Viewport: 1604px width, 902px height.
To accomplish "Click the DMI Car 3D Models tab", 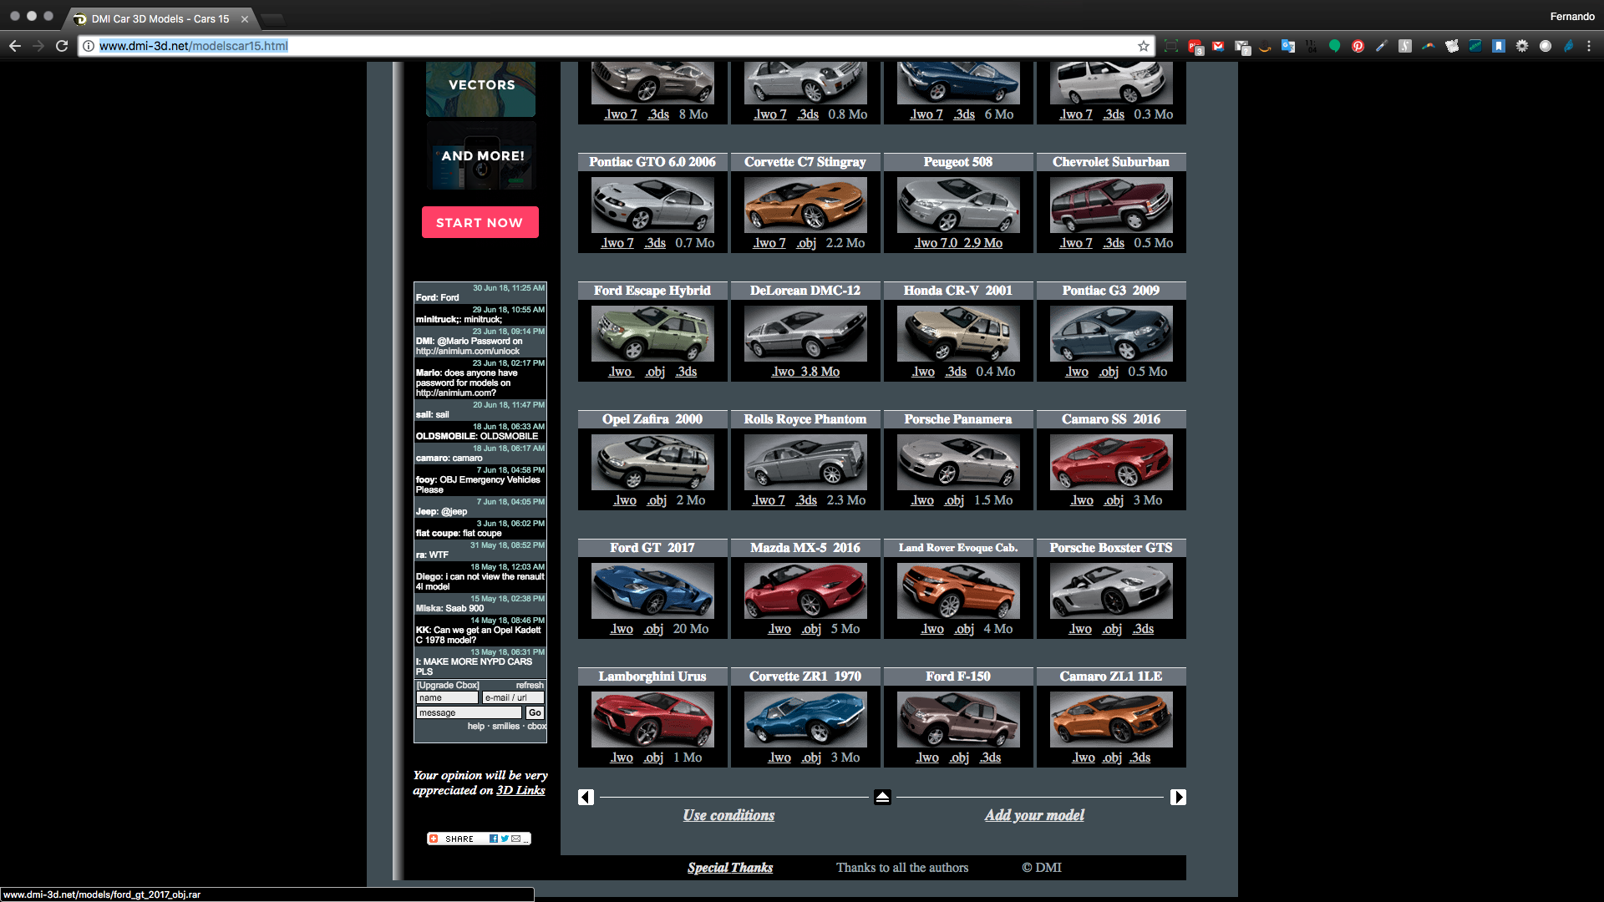I will 159,18.
